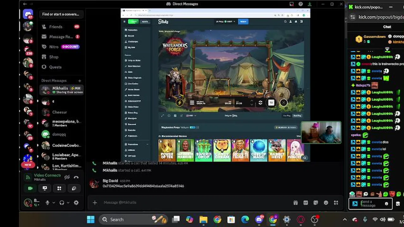
Task: Open the USD currency dropdown below game
Action: tap(191, 116)
